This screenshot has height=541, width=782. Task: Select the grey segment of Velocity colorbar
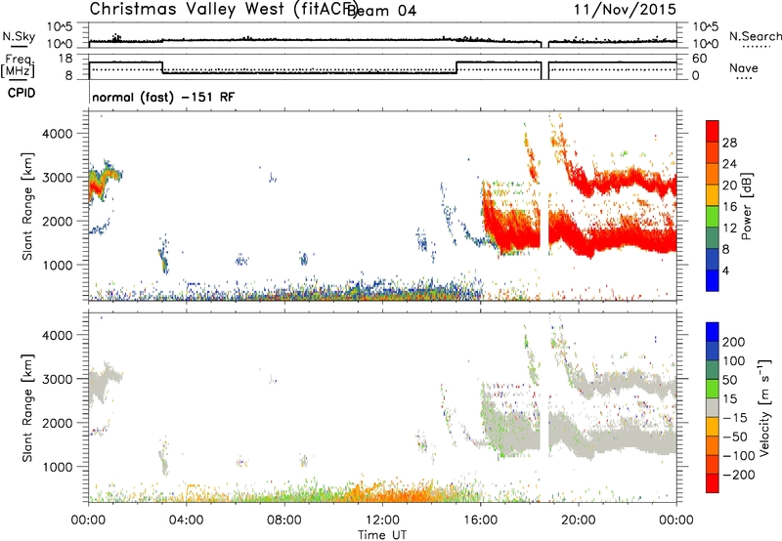pyautogui.click(x=713, y=408)
